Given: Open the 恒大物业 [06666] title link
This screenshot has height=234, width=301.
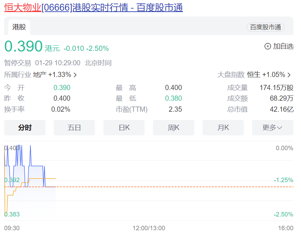Looking at the screenshot, I should pos(93,8).
